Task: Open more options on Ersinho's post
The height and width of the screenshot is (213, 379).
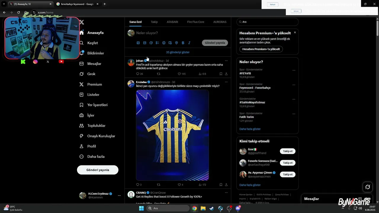Action: tap(226, 82)
